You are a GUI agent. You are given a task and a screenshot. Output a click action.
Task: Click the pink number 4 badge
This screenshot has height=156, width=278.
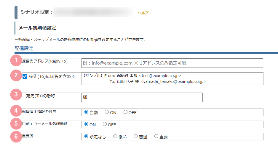pyautogui.click(x=16, y=111)
